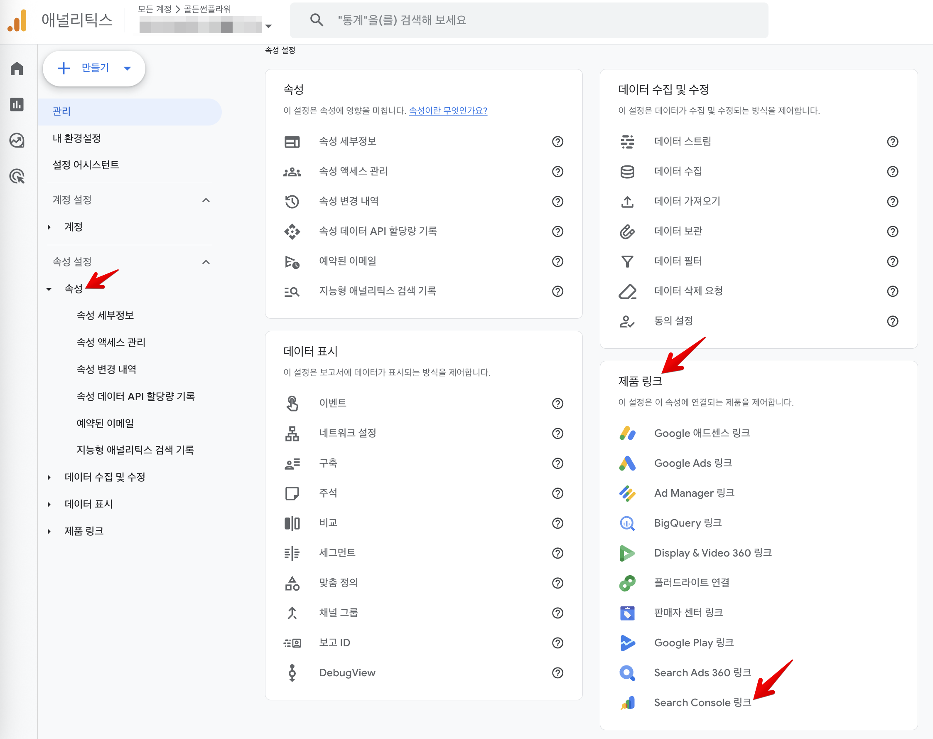Image resolution: width=933 pixels, height=739 pixels.
Task: Open the Search Console 링크 option
Action: coord(702,702)
